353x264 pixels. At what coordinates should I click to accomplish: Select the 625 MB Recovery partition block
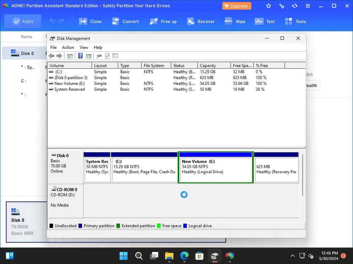click(276, 167)
